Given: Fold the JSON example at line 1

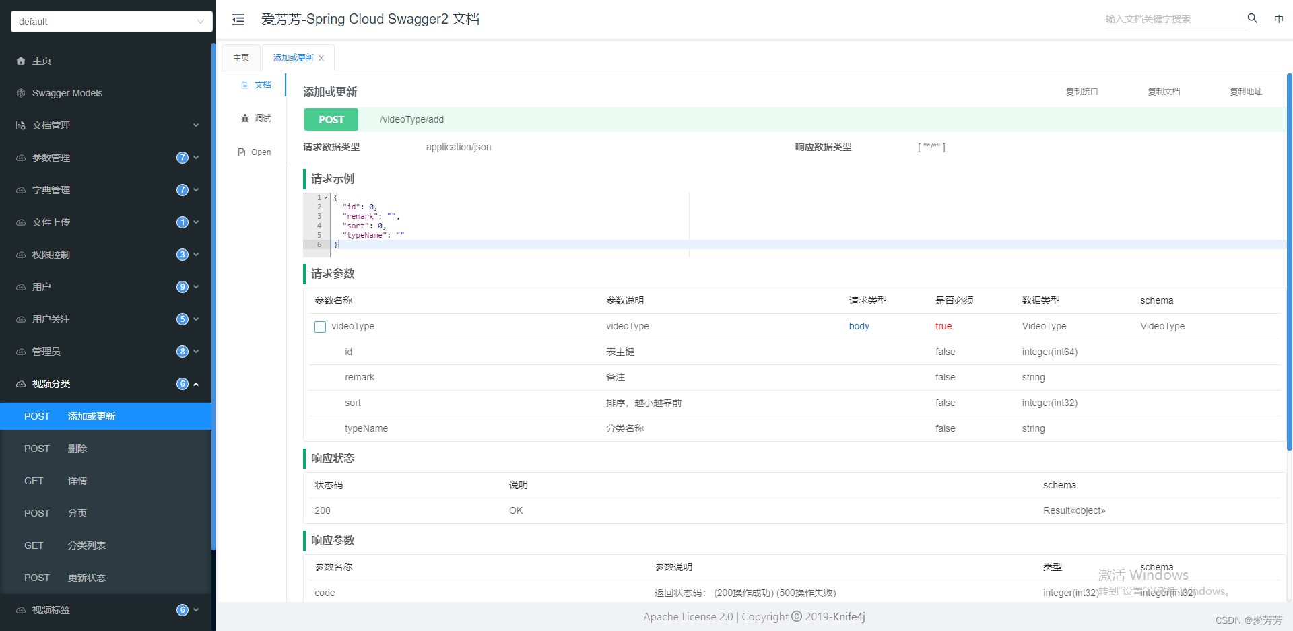Looking at the screenshot, I should click(x=326, y=197).
